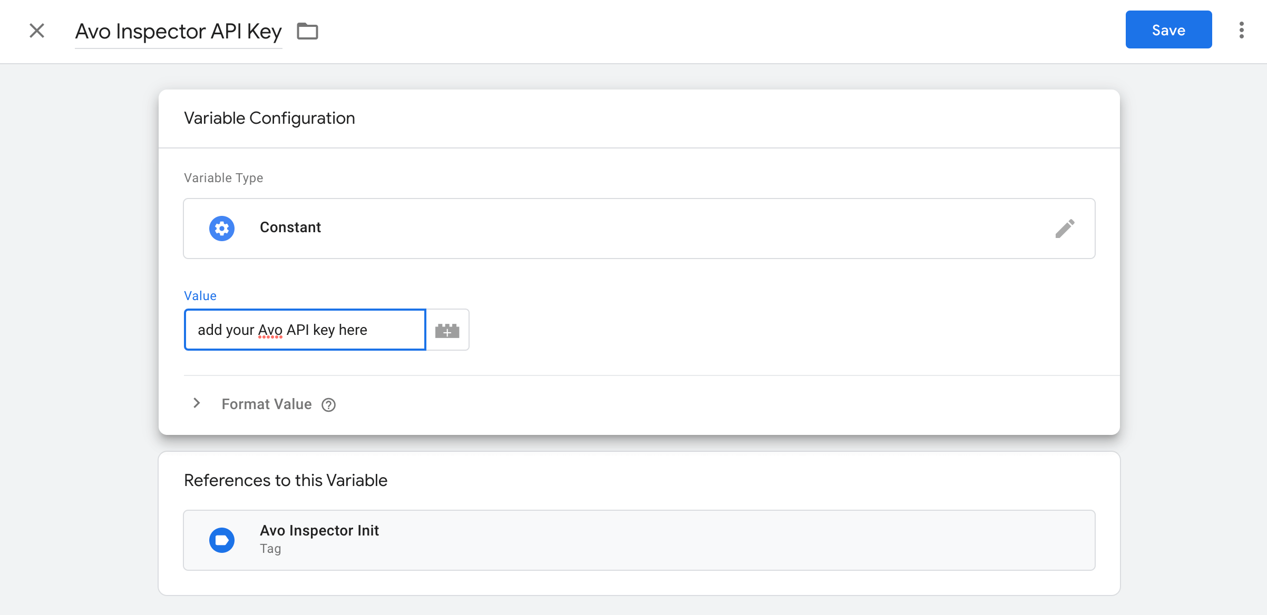Image resolution: width=1267 pixels, height=615 pixels.
Task: Click the References to this Variable heading
Action: [285, 480]
